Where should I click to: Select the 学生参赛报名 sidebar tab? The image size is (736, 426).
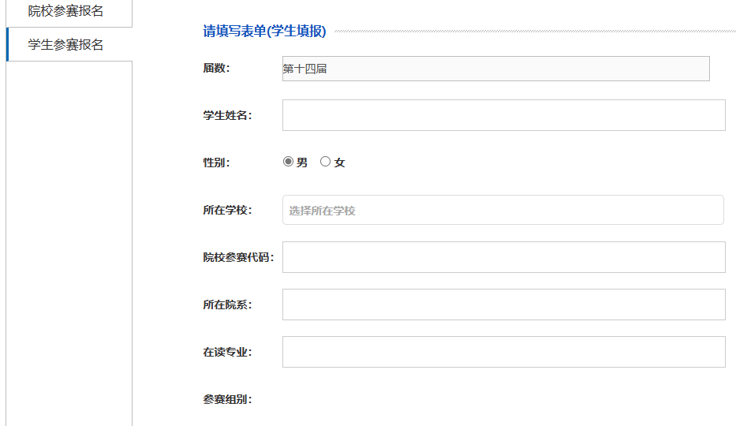(x=66, y=45)
